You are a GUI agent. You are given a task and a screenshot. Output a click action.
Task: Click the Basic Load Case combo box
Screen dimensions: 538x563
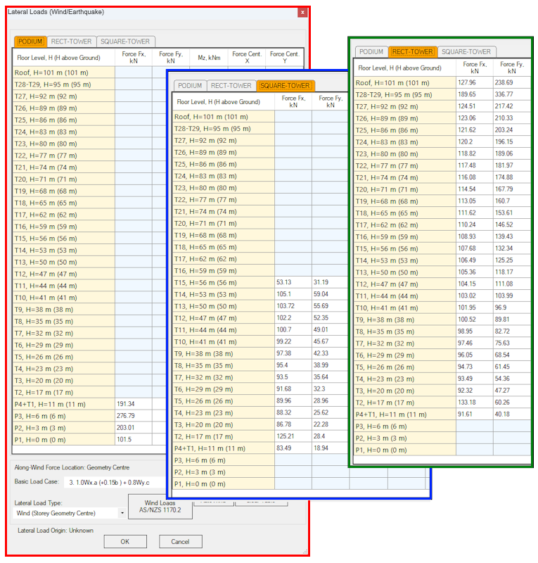(x=113, y=483)
